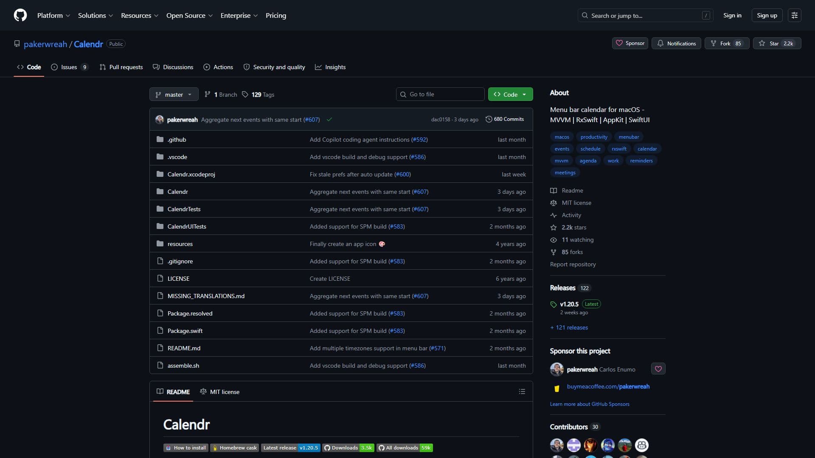Select the rxswift topic tag
815x458 pixels.
(x=619, y=149)
